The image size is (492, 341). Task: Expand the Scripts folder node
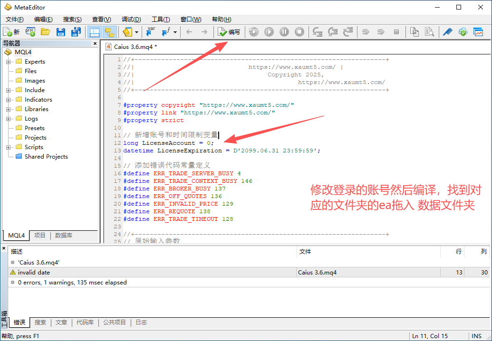pos(8,147)
